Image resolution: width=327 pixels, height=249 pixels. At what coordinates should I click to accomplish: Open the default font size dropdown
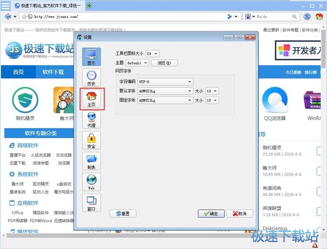[212, 91]
